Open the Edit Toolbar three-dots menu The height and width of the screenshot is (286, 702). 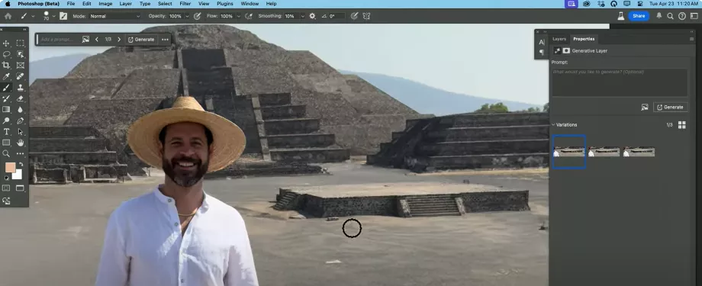tap(20, 153)
